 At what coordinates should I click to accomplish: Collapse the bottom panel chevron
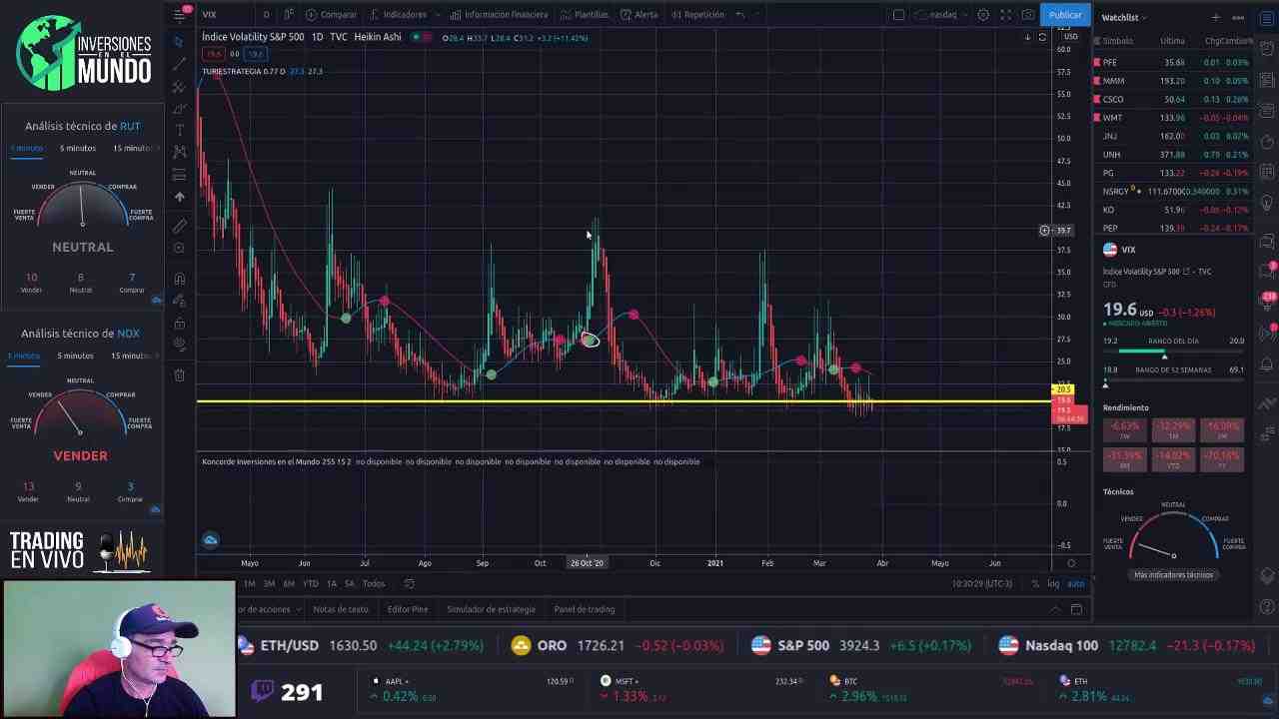click(x=1054, y=609)
